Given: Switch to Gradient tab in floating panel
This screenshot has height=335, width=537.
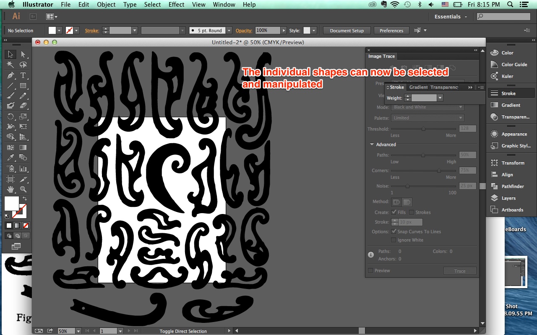Looking at the screenshot, I should coord(418,87).
